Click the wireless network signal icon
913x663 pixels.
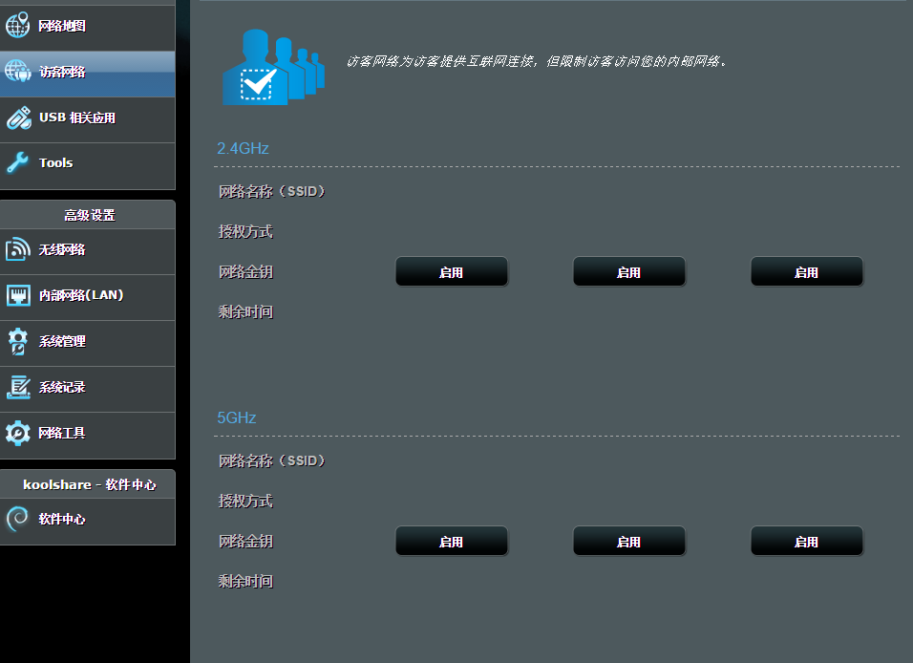coord(17,249)
